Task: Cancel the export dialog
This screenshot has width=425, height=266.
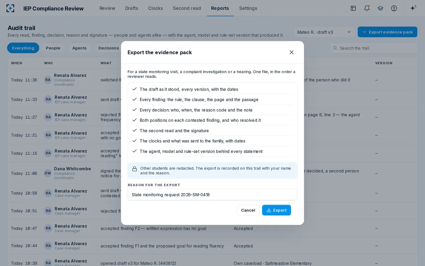Action: [248, 210]
